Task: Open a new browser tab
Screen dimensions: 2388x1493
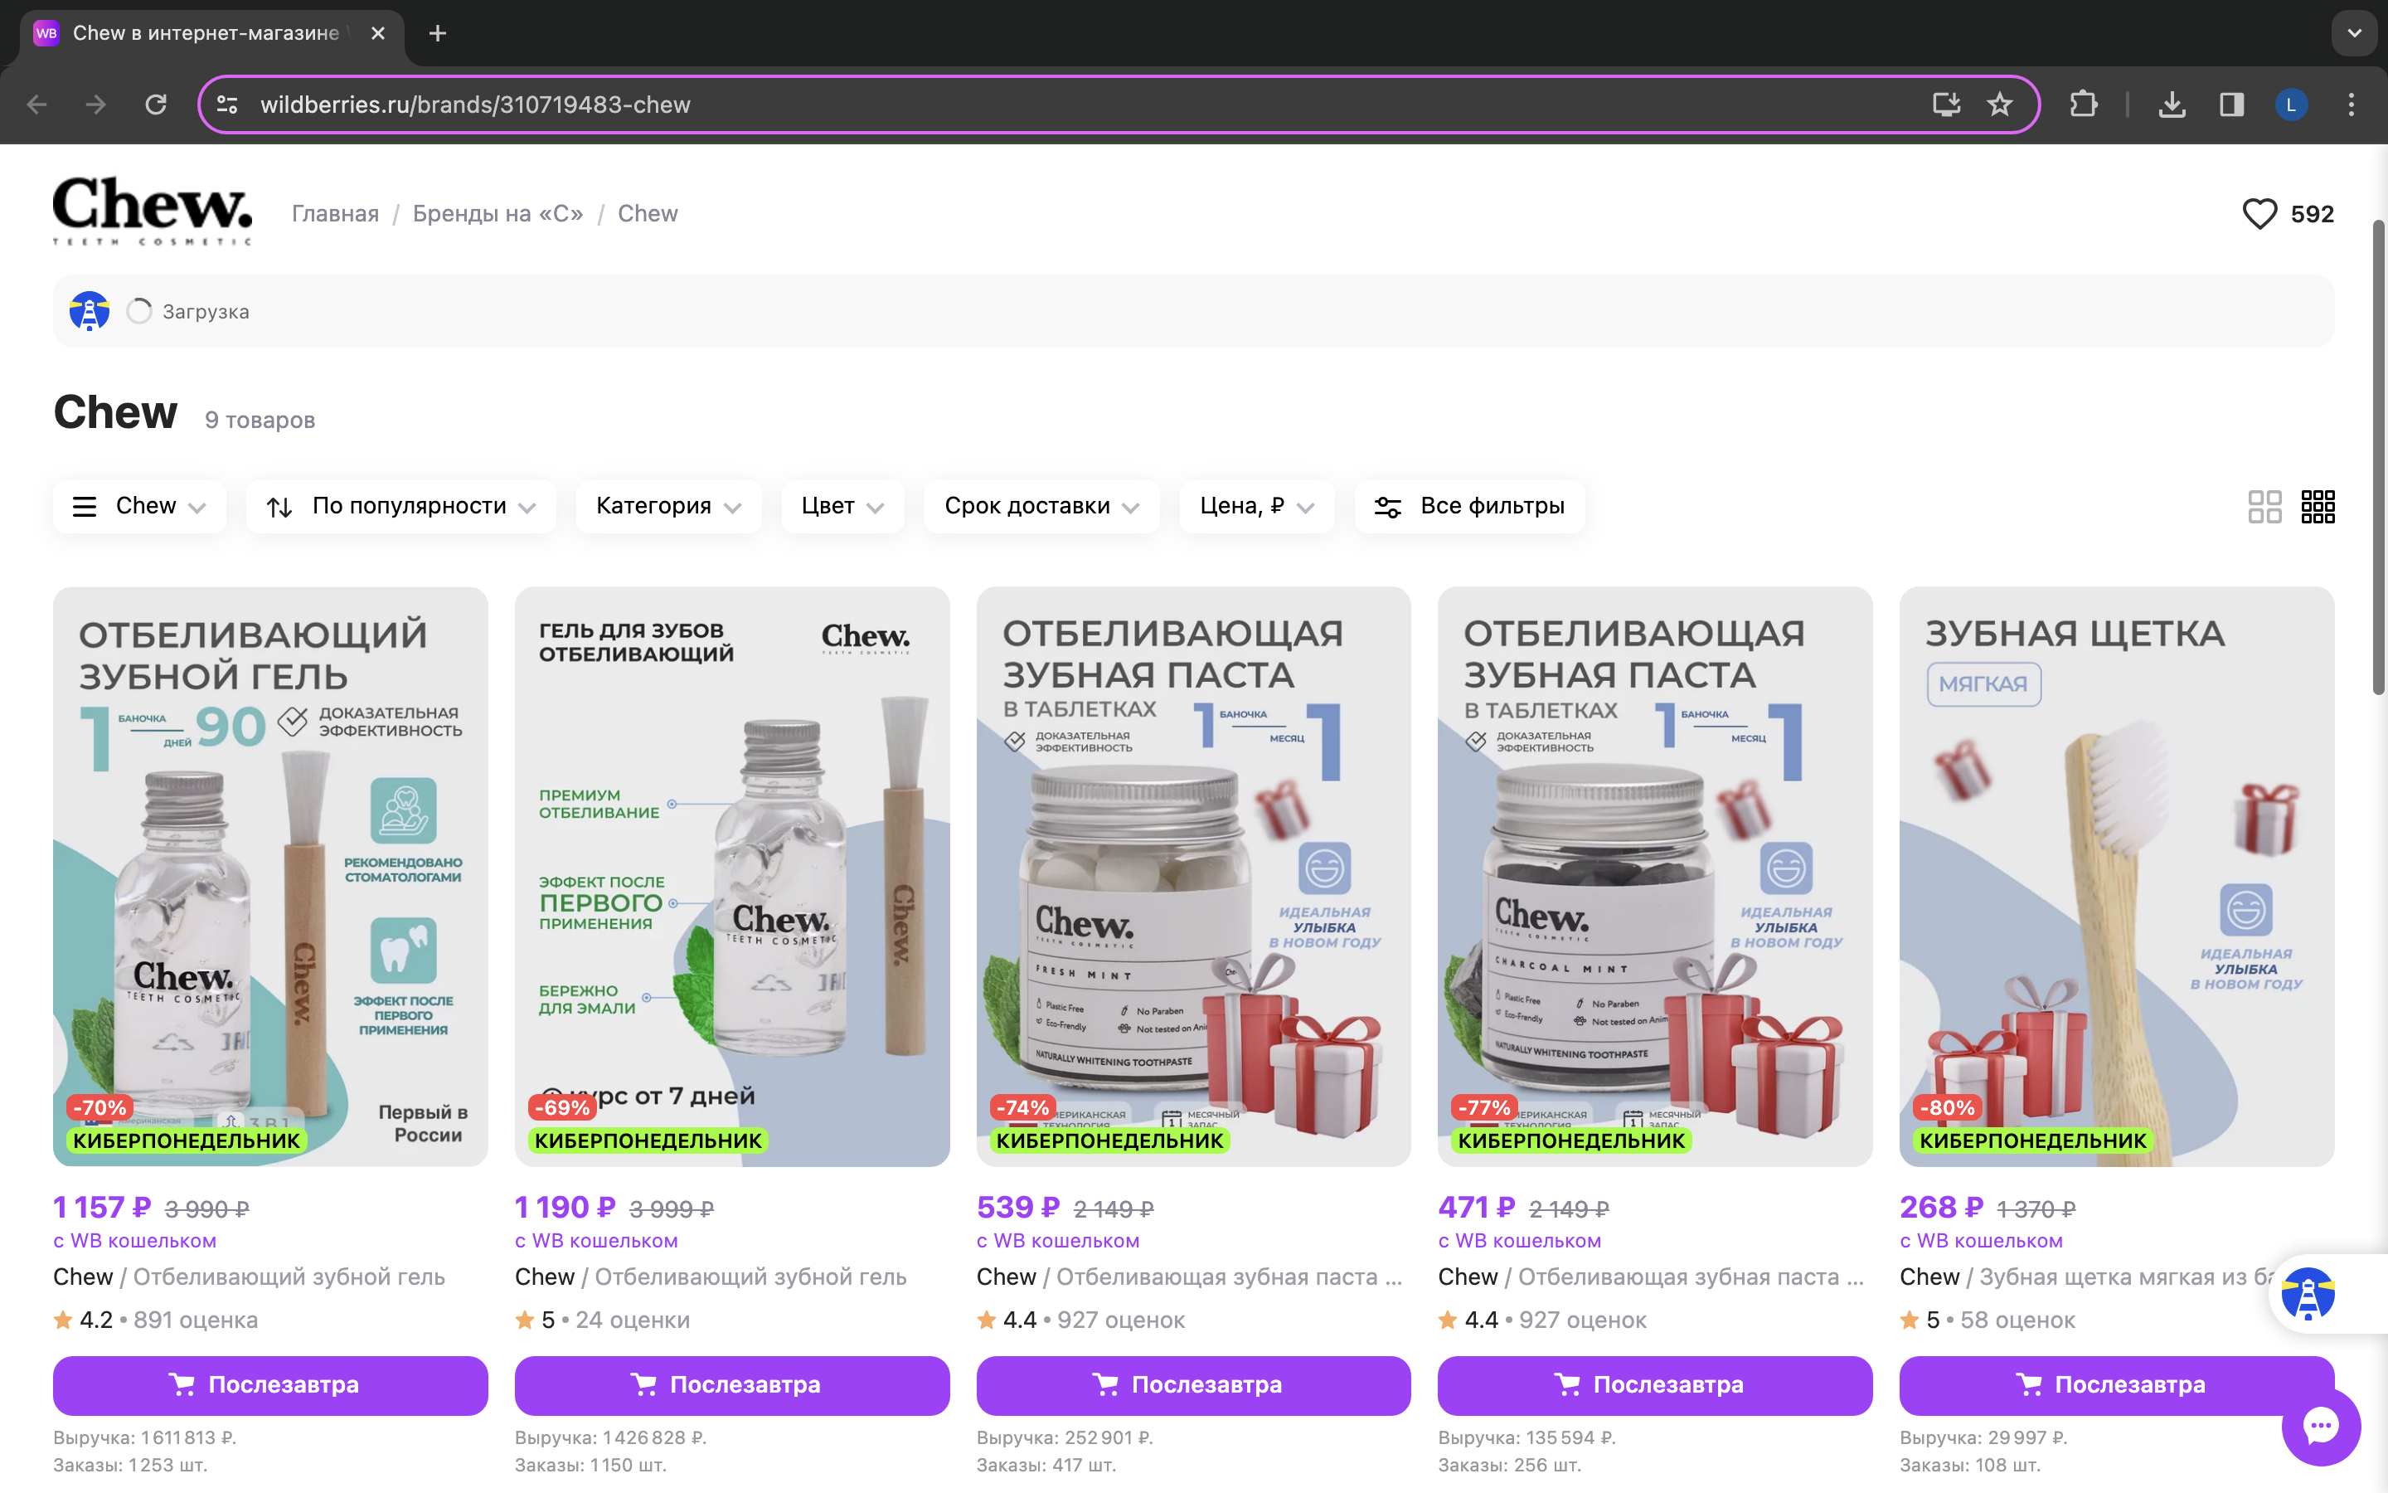Action: 438,33
